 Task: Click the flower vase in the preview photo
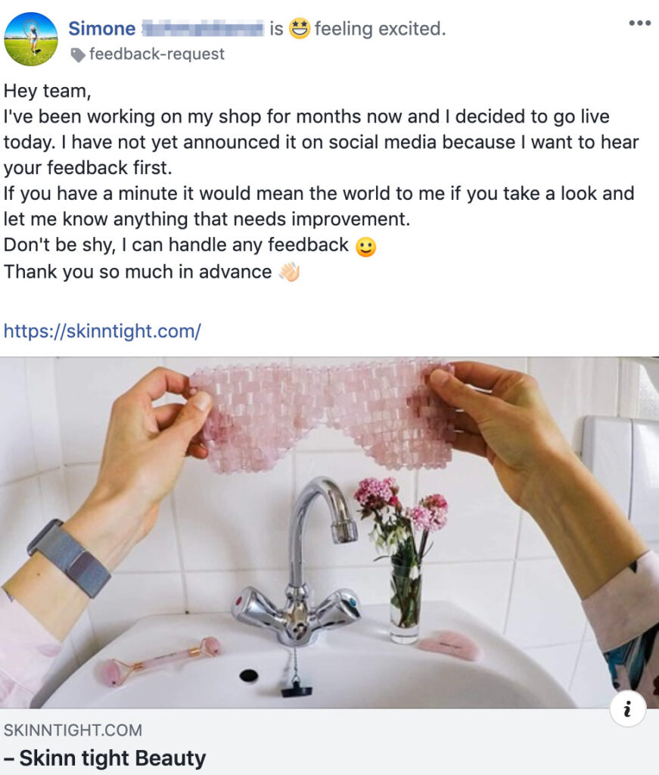403,559
